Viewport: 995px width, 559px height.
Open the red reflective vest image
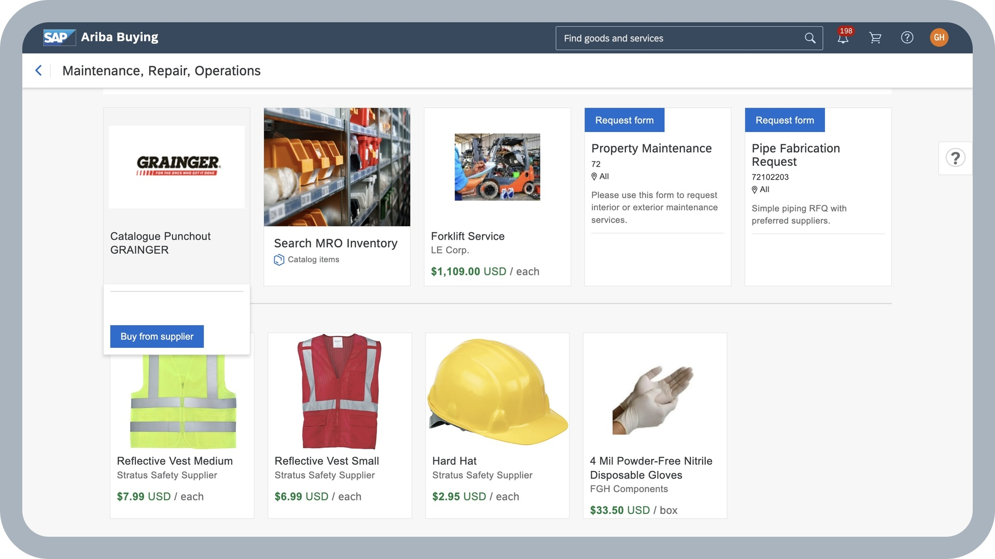tap(339, 391)
